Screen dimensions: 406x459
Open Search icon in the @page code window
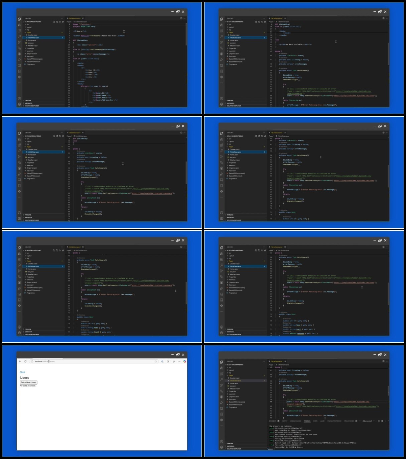(x=19, y=36)
